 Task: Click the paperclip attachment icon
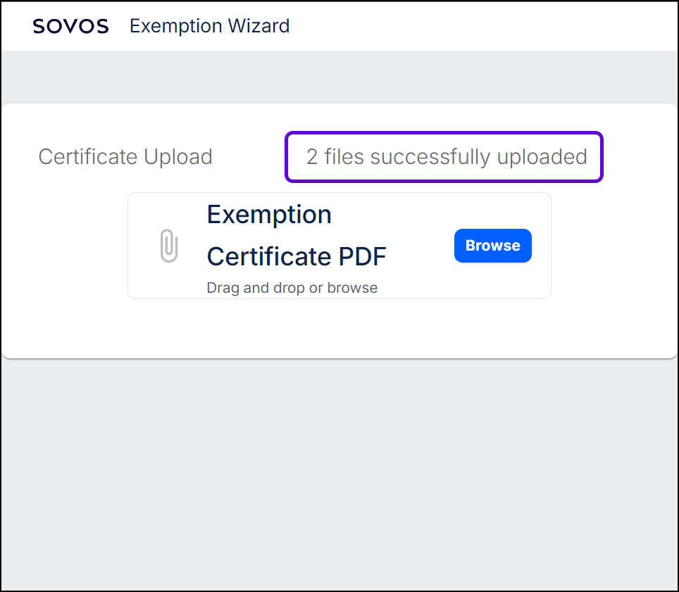(169, 246)
